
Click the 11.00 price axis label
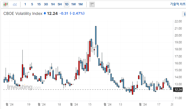tap(178, 98)
